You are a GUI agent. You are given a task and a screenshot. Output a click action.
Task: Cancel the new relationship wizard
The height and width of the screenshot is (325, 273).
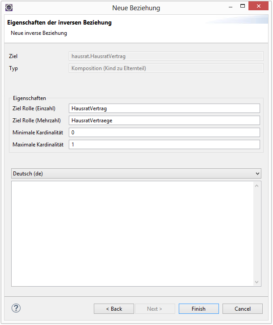243,309
